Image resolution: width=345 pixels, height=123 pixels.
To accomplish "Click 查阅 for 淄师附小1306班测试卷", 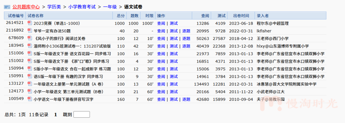I will [161, 46].
